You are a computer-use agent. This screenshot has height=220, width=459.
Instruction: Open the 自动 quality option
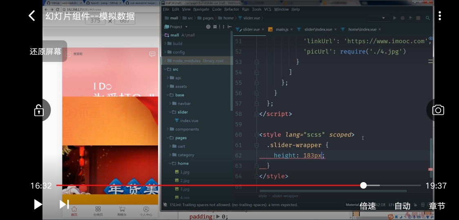pyautogui.click(x=403, y=206)
